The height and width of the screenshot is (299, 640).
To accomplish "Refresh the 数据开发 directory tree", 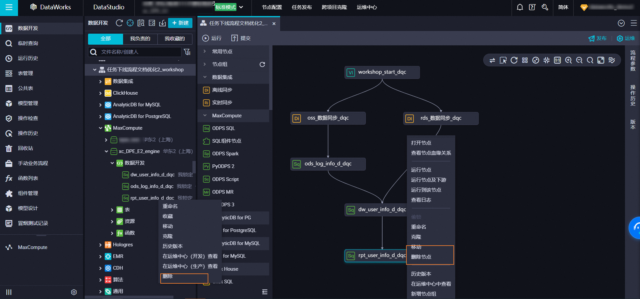I will (x=119, y=23).
